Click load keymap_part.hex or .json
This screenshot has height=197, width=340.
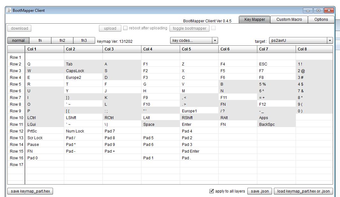click(303, 191)
